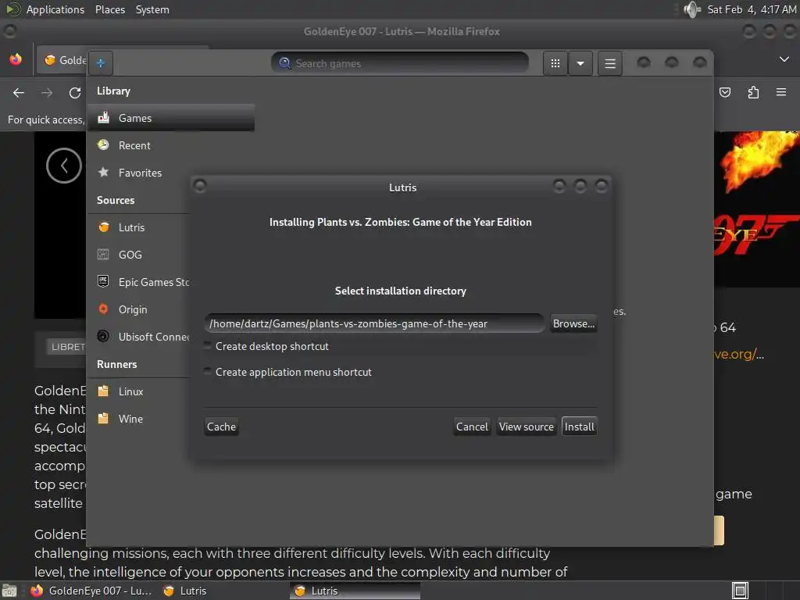The image size is (800, 600).
Task: Open the view options dropdown arrow
Action: click(x=580, y=63)
